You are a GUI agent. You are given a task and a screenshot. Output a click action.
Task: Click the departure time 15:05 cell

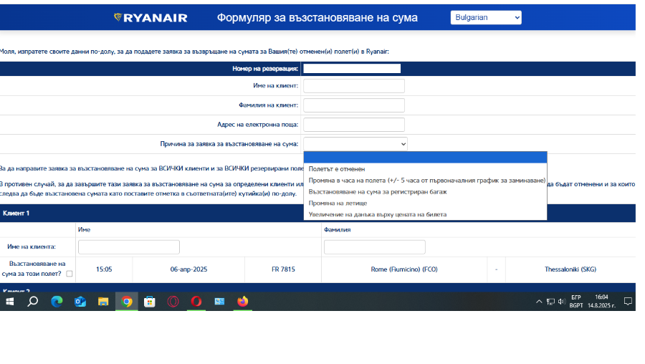(x=104, y=269)
